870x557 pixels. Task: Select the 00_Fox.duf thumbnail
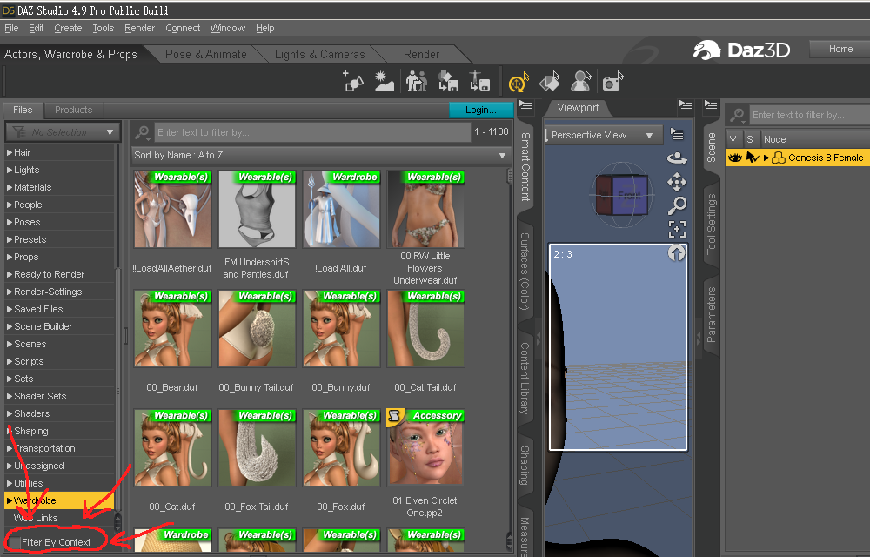[341, 447]
